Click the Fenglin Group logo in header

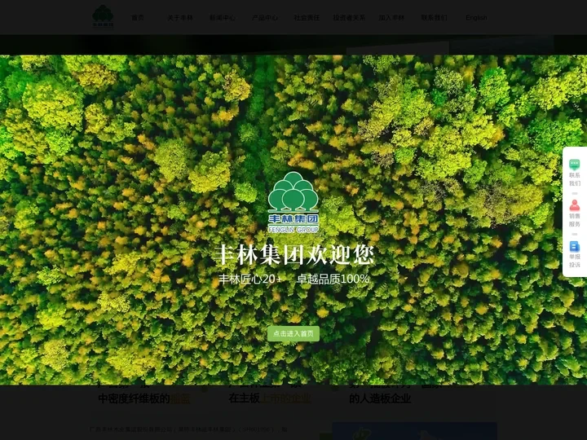103,16
